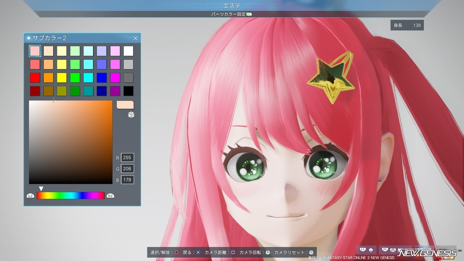Select the light aqua swatch in second row
The width and height of the screenshot is (464, 261).
coord(89,64)
